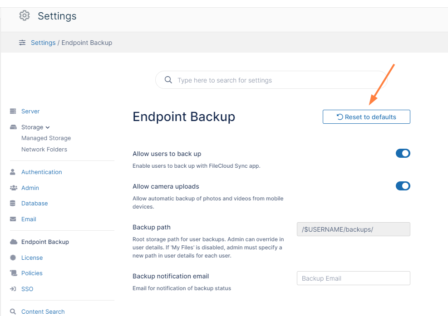Open Managed Storage under Storage
This screenshot has height=316, width=448.
point(46,138)
